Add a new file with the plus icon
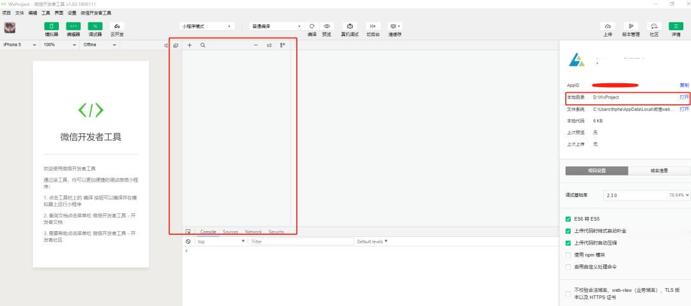The image size is (691, 306). tap(189, 45)
